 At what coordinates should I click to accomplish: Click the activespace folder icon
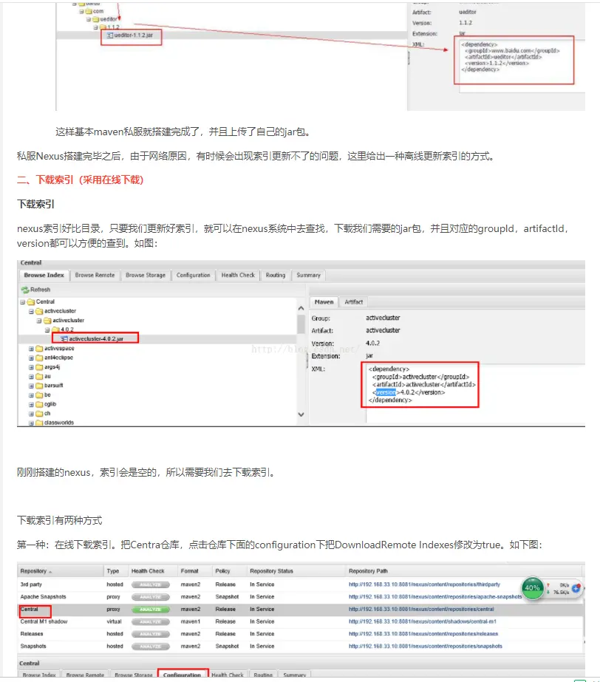(x=39, y=349)
